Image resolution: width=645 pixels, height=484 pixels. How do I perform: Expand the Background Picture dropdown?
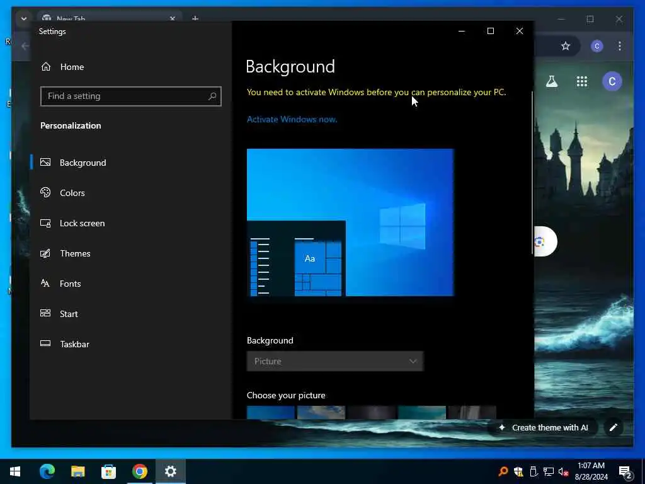[335, 361]
